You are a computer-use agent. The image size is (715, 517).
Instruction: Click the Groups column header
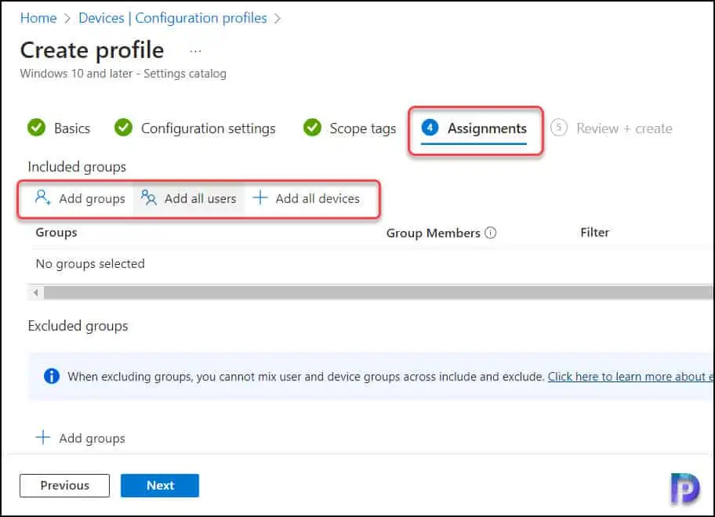tap(56, 233)
